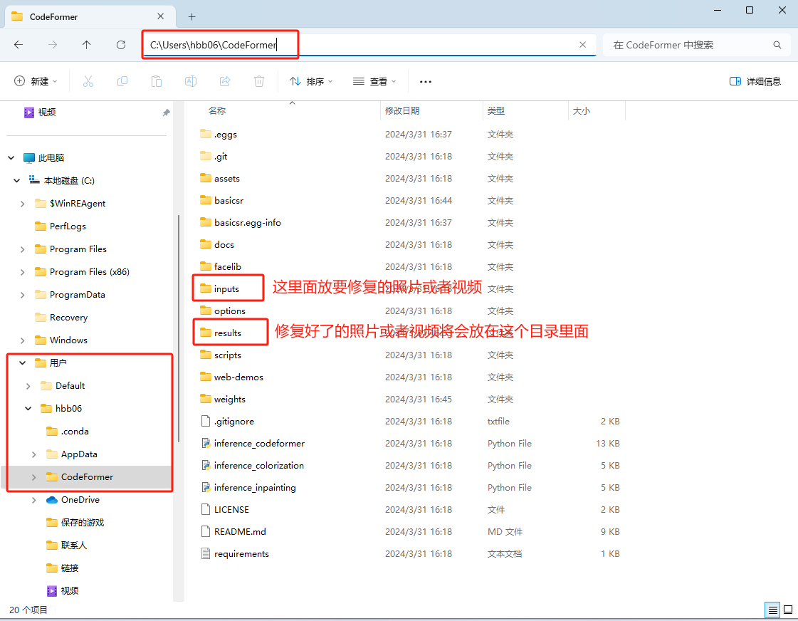Select the facelib folder
This screenshot has width=798, height=621.
click(221, 267)
